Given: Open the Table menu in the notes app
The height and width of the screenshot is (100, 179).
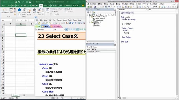Looking at the screenshot, I should click(x=70, y=20).
